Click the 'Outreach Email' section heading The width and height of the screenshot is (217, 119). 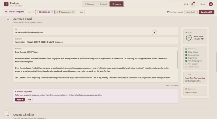[22, 19]
